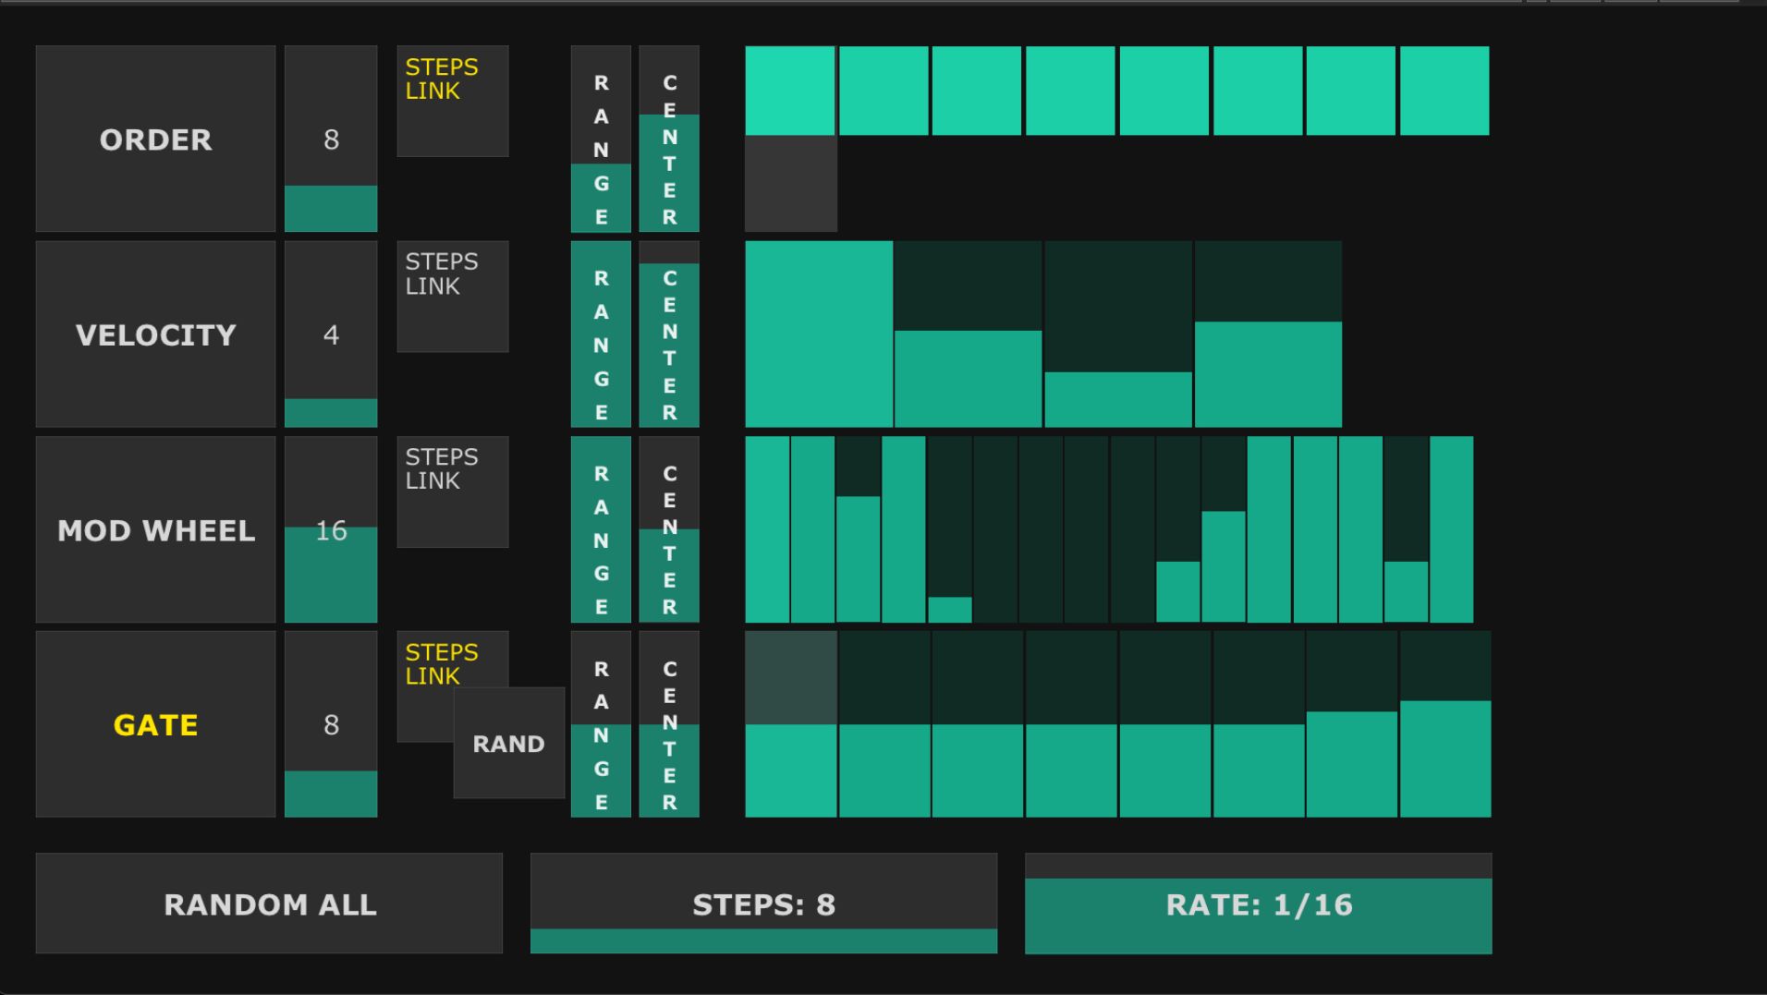Image resolution: width=1767 pixels, height=995 pixels.
Task: Open the RATE: 1/16 selector
Action: pos(1259,905)
